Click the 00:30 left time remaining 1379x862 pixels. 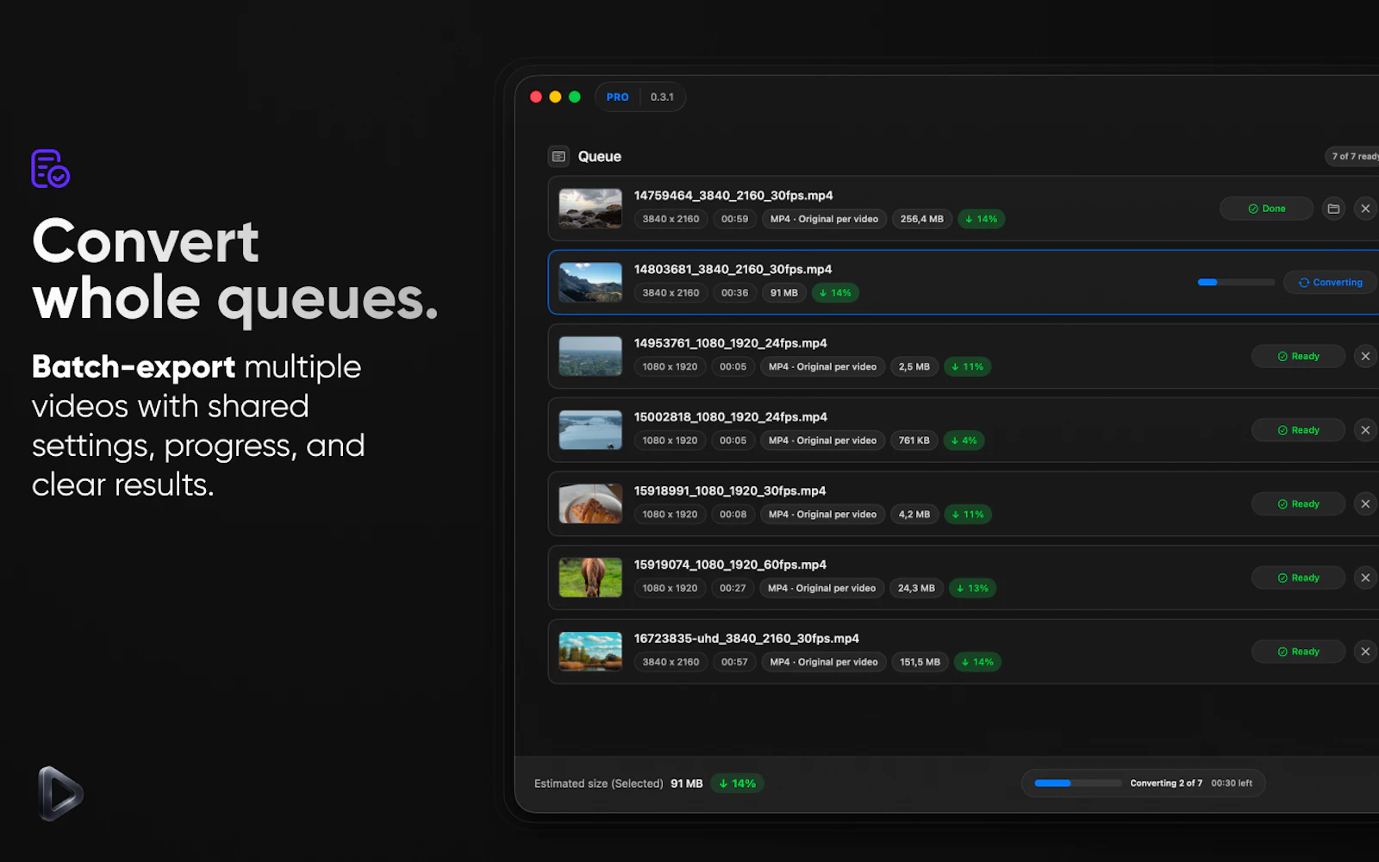(x=1232, y=784)
